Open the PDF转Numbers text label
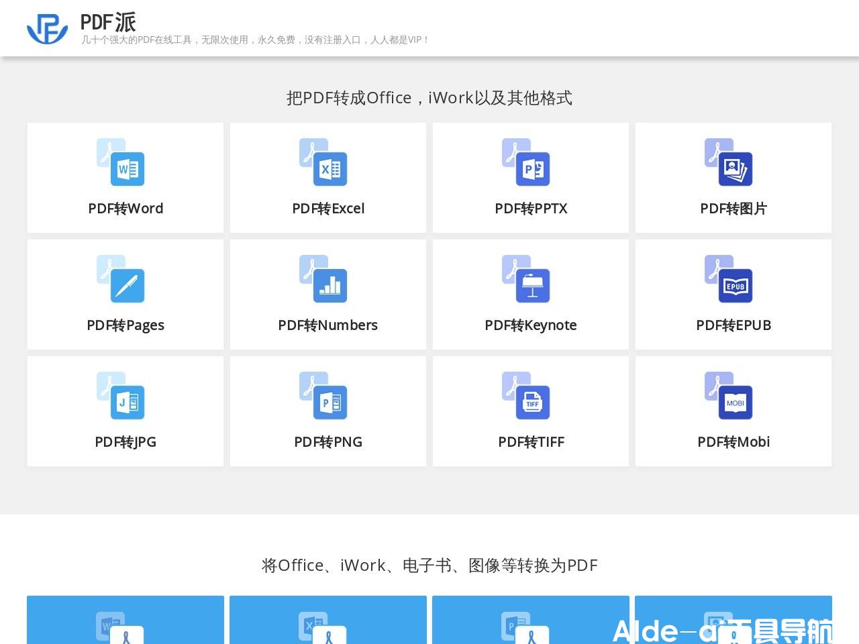 point(328,325)
